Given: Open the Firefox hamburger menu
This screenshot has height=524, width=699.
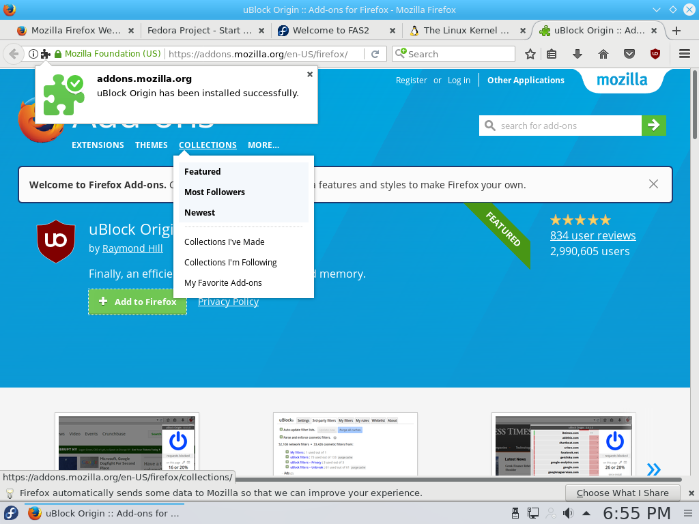Looking at the screenshot, I should pyautogui.click(x=685, y=54).
